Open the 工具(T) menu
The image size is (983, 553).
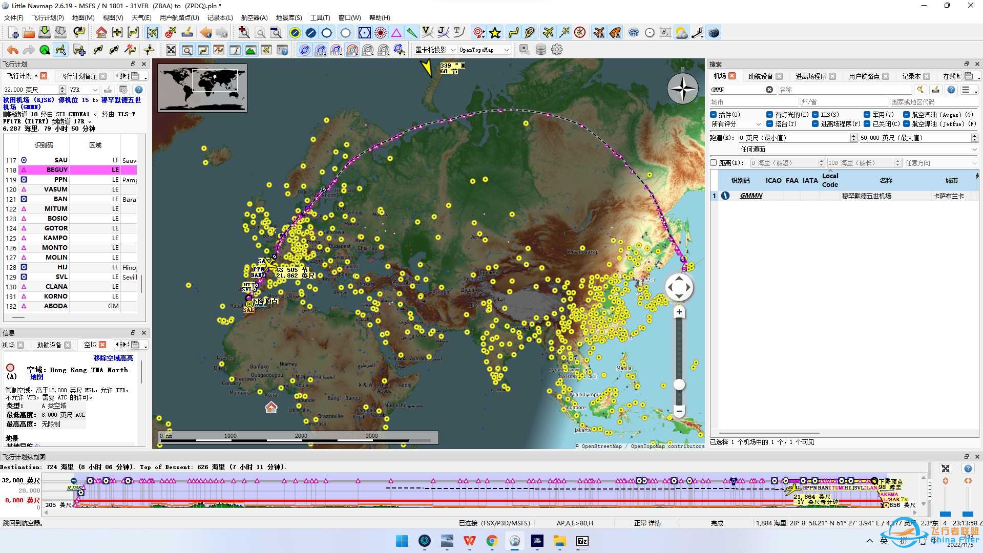click(x=320, y=17)
